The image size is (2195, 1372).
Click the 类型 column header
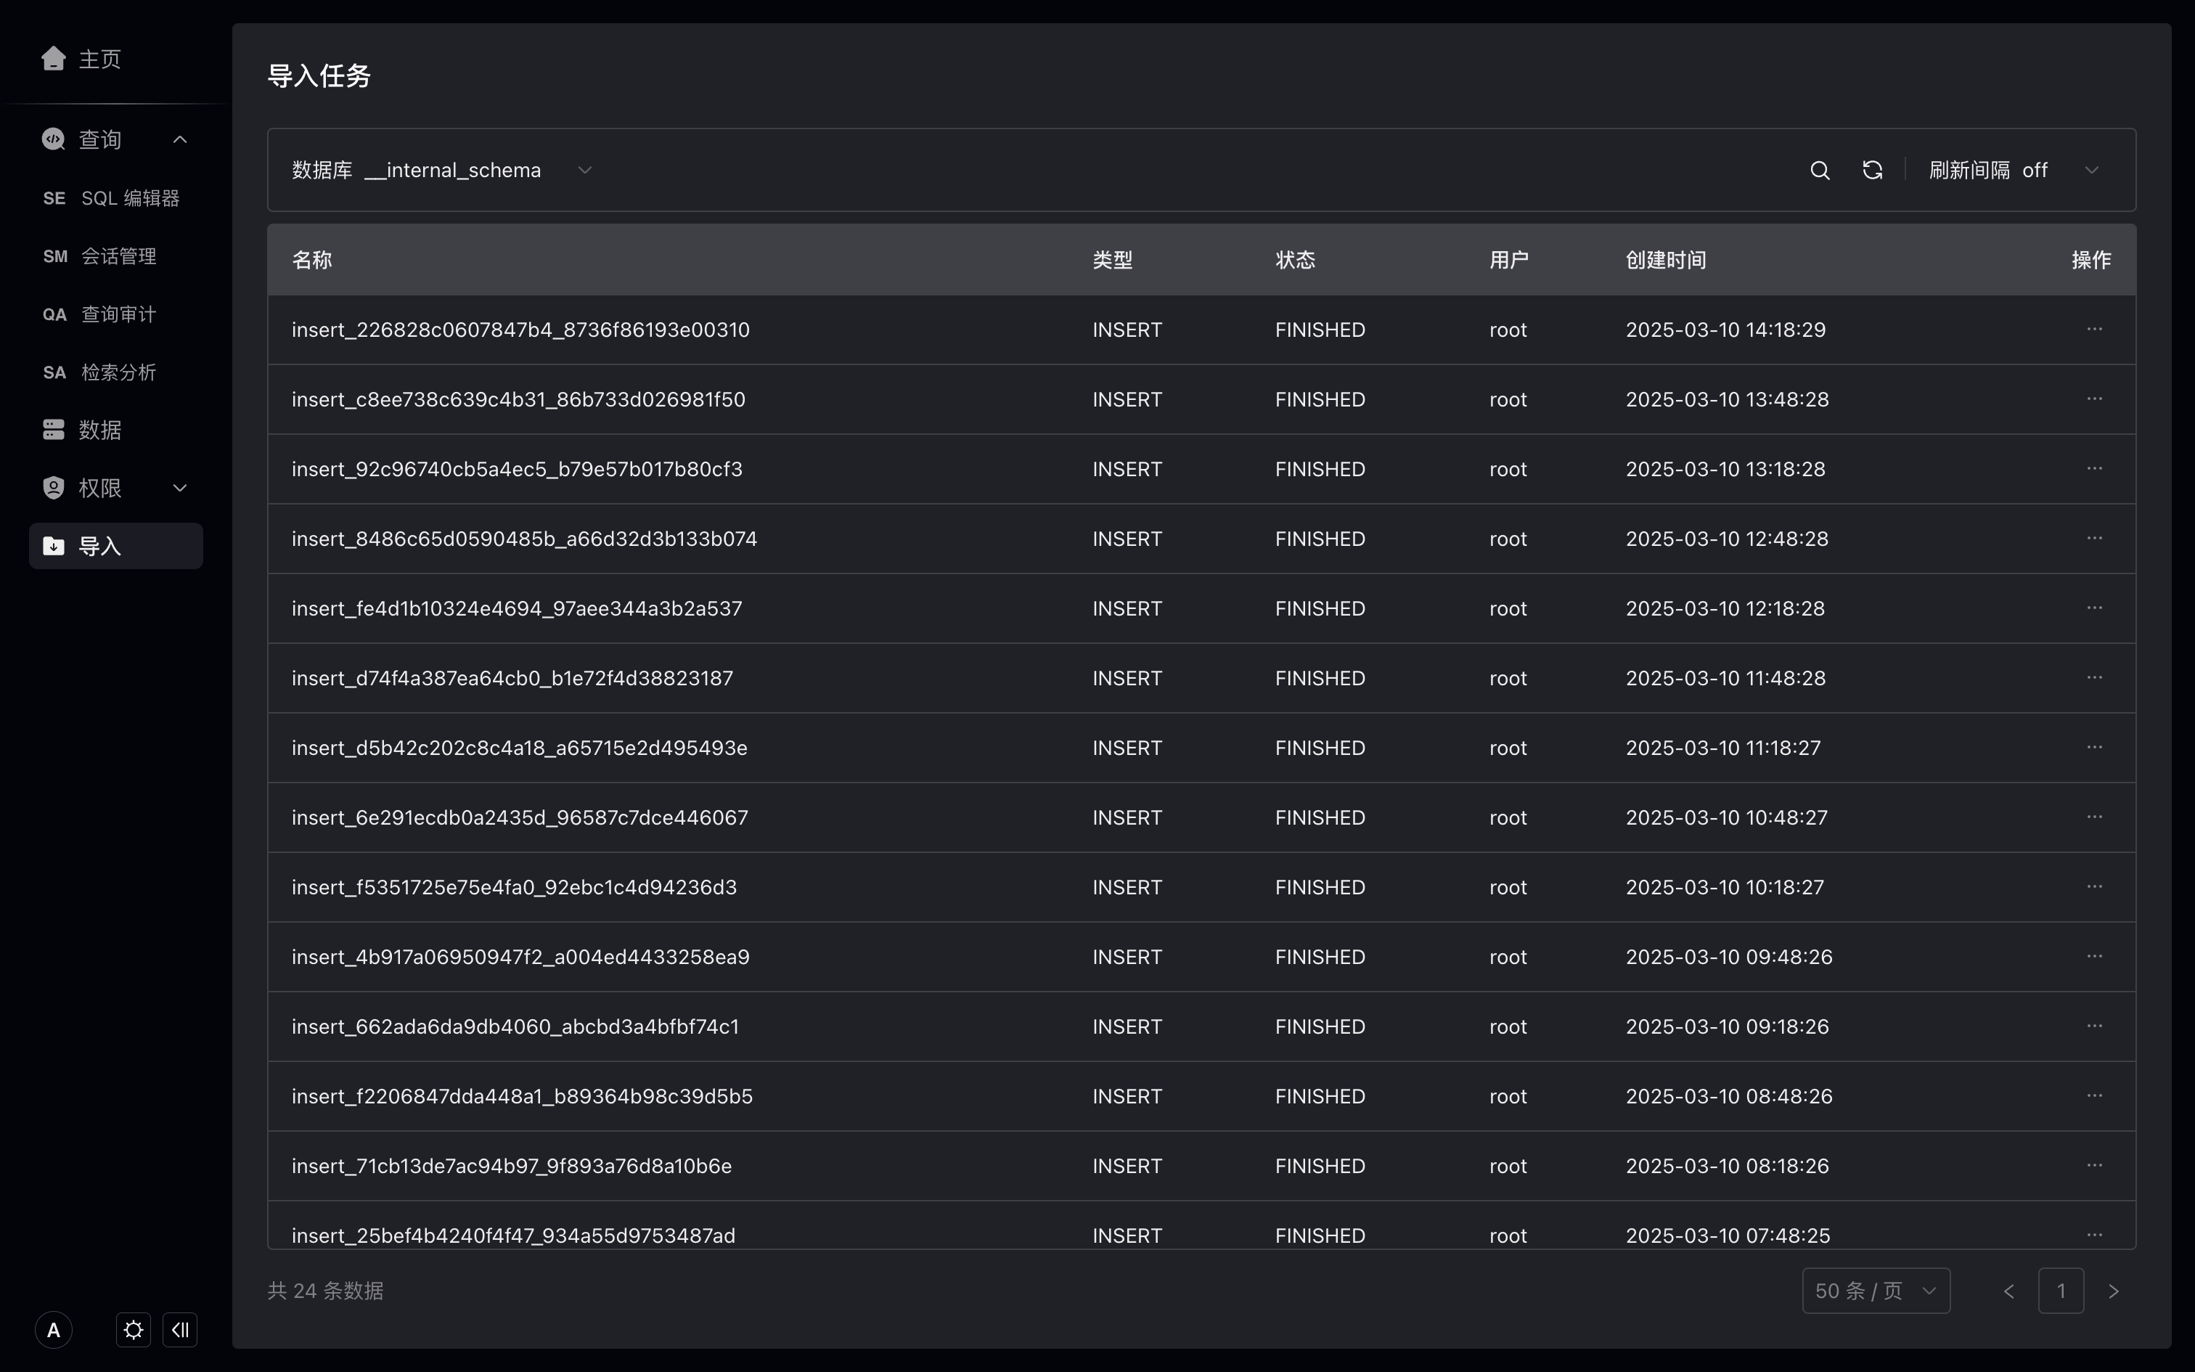(1112, 260)
